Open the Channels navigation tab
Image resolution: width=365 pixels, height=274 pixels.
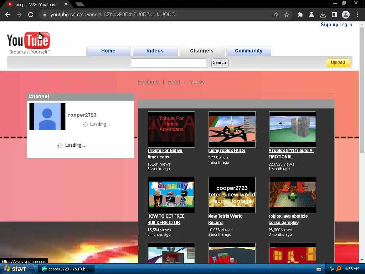point(202,51)
